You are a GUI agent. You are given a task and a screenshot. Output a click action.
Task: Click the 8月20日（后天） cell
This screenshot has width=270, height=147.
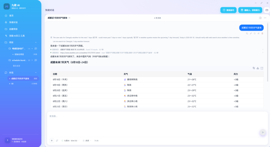pyautogui.click(x=60, y=90)
